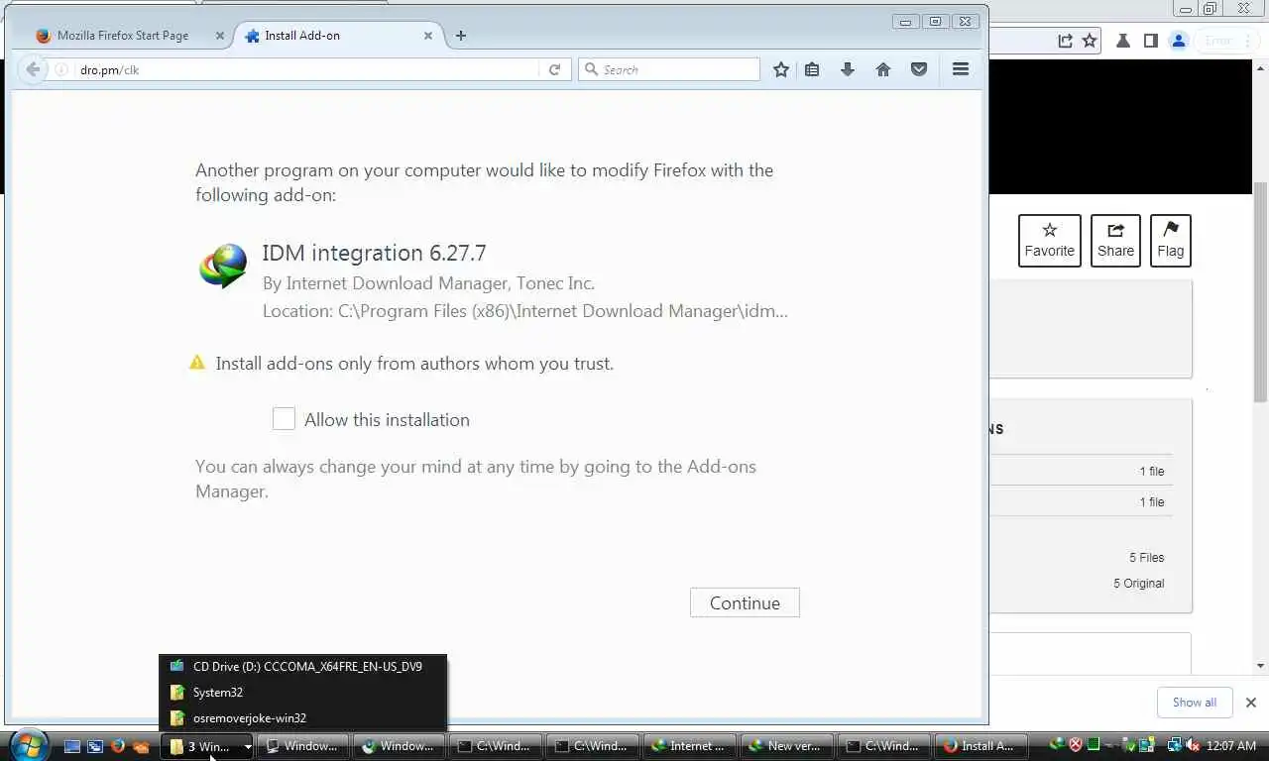Click the dro.pm/clk address bar
The width and height of the screenshot is (1269, 761).
point(307,69)
